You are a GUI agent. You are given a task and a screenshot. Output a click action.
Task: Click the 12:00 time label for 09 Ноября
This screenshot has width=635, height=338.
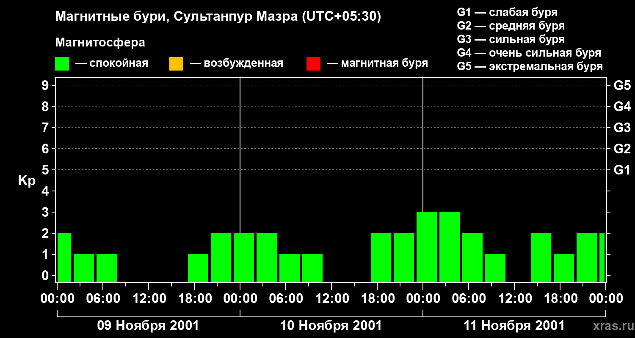149,299
